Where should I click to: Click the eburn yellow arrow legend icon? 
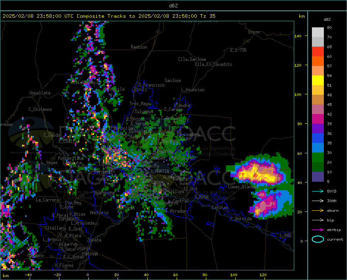318,210
